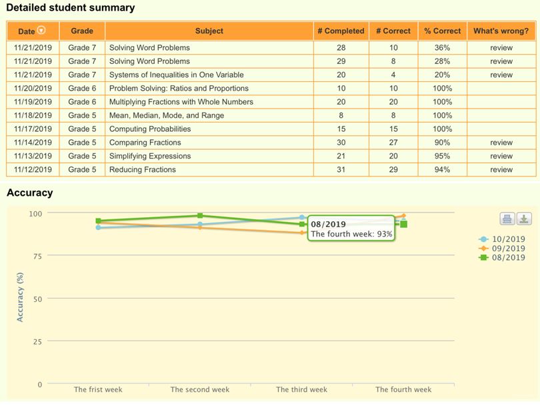This screenshot has height=409, width=540.
Task: Click the 94% correct value
Action: [x=442, y=170]
